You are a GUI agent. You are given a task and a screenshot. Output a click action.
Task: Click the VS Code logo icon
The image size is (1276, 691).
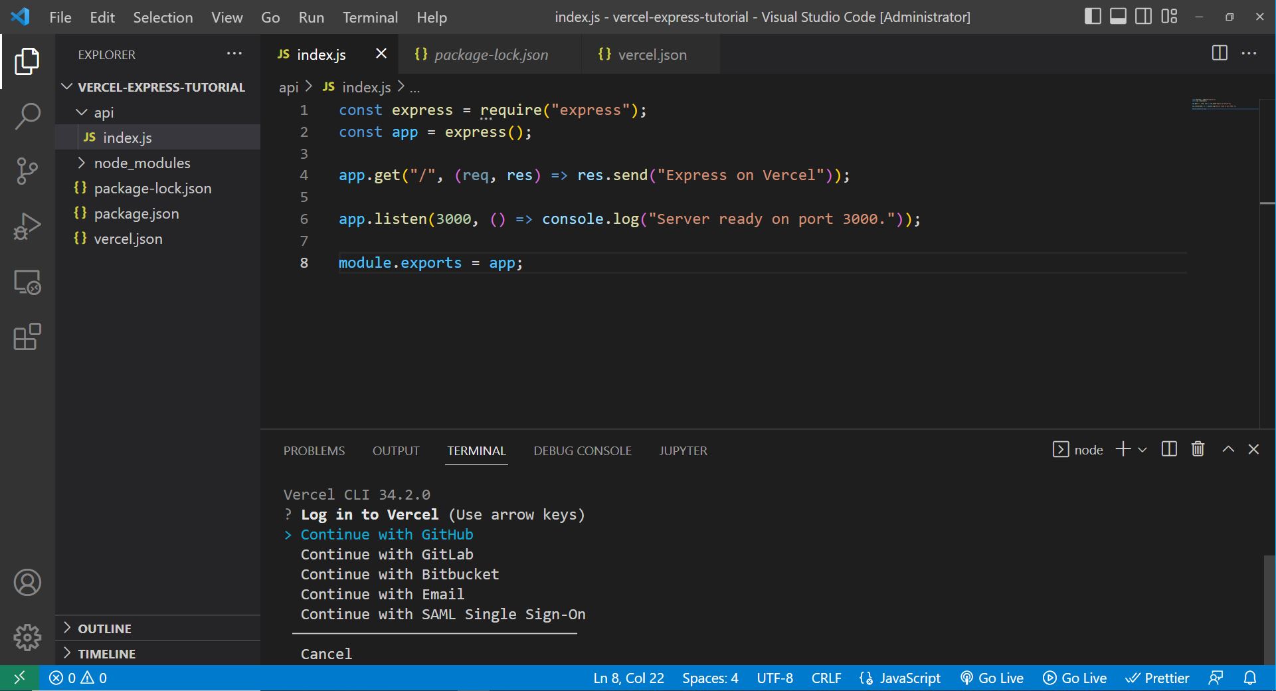pyautogui.click(x=20, y=17)
